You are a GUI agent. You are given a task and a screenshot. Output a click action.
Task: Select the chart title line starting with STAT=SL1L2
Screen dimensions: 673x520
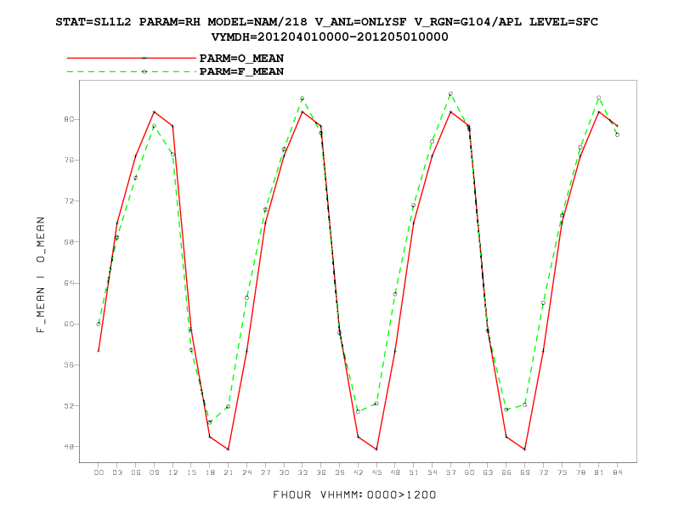(x=326, y=22)
